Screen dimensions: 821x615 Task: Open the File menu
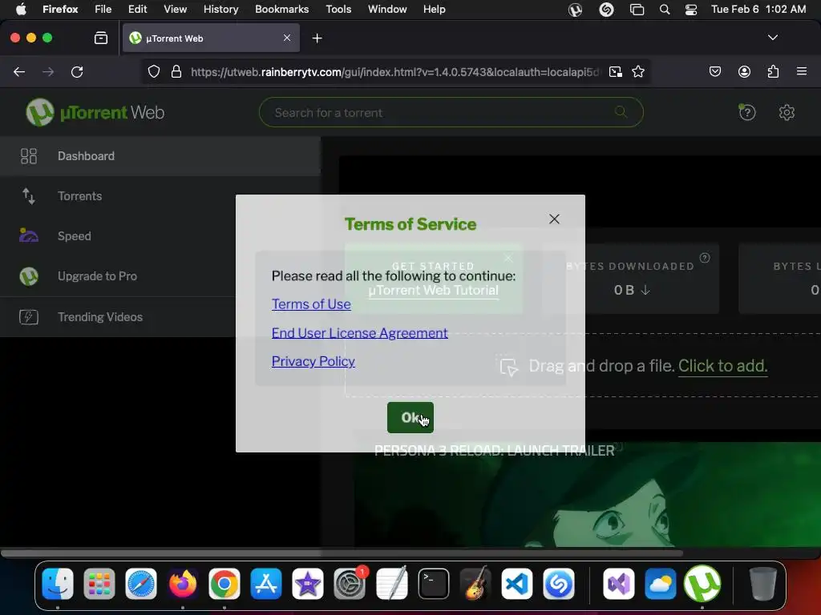click(103, 10)
